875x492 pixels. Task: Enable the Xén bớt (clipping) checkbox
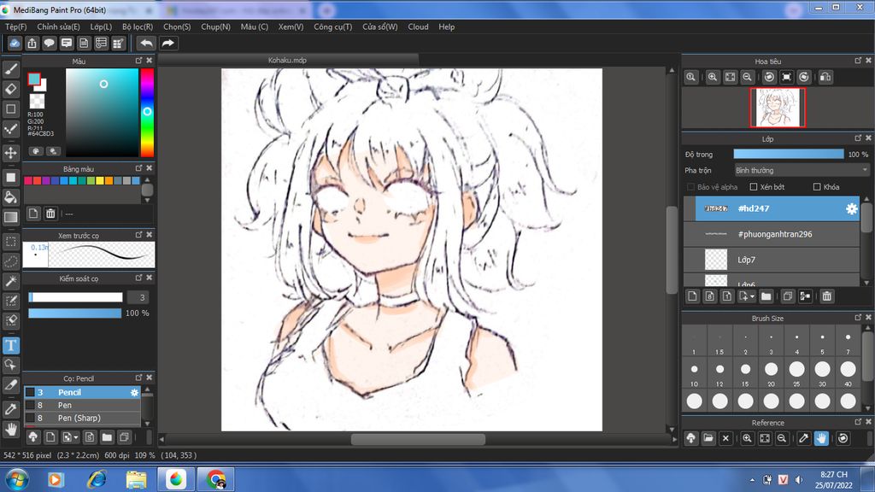pyautogui.click(x=754, y=187)
